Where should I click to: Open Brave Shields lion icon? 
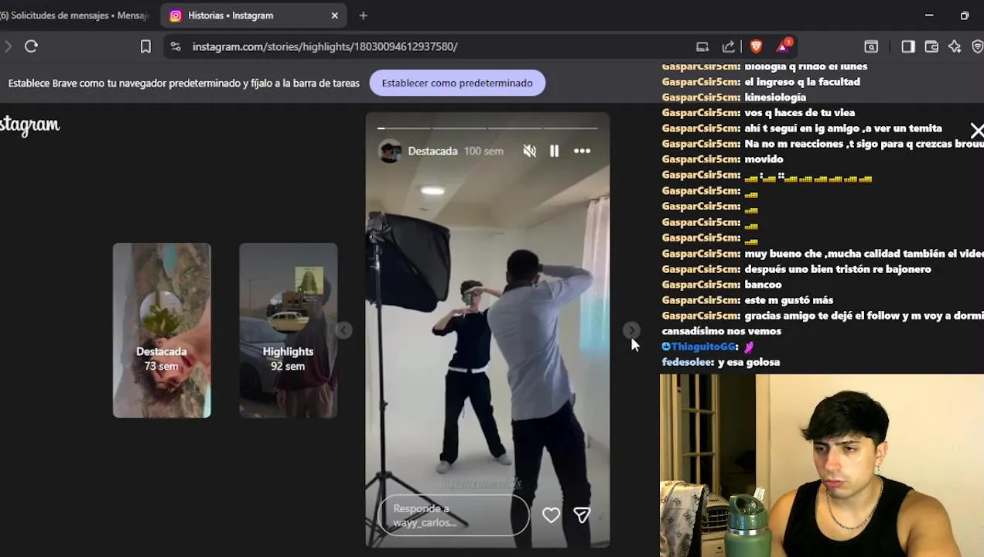(x=756, y=46)
